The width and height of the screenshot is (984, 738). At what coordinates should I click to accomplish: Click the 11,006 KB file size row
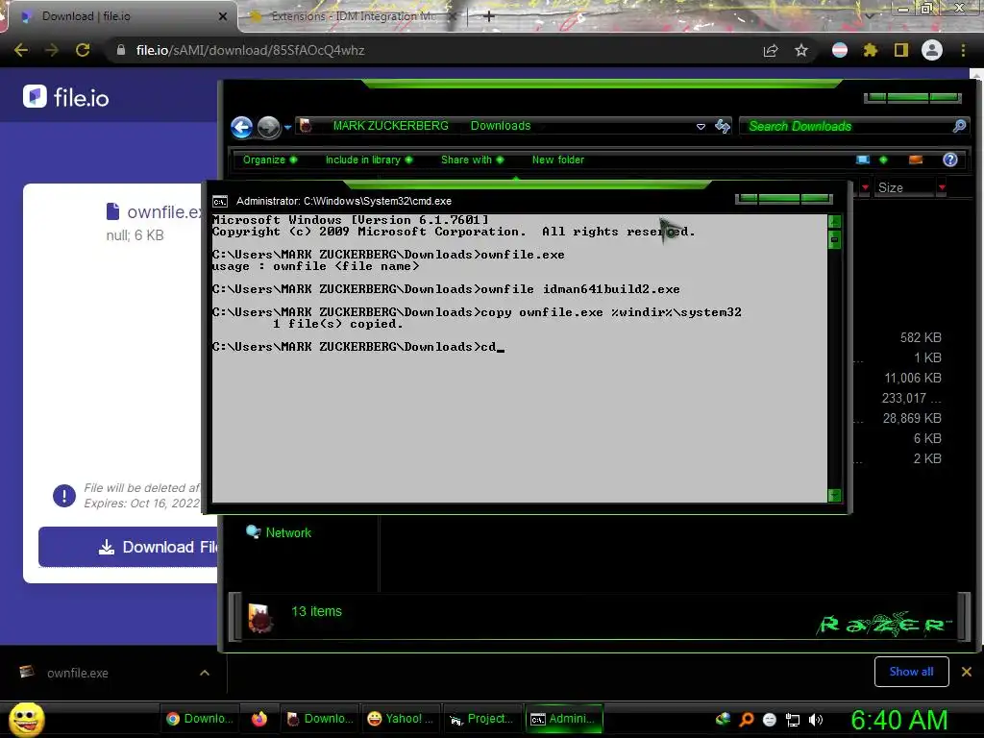pos(913,378)
